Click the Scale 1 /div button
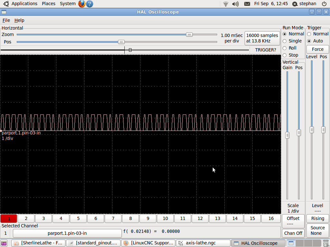 293,208
